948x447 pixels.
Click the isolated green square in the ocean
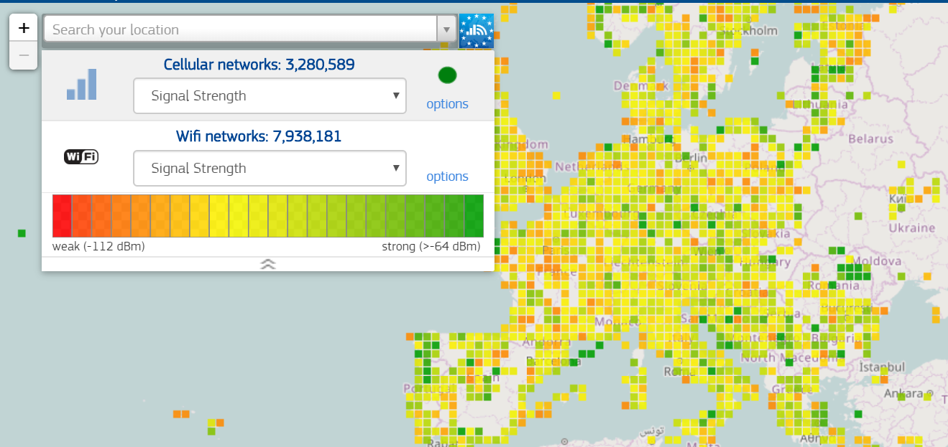point(22,233)
